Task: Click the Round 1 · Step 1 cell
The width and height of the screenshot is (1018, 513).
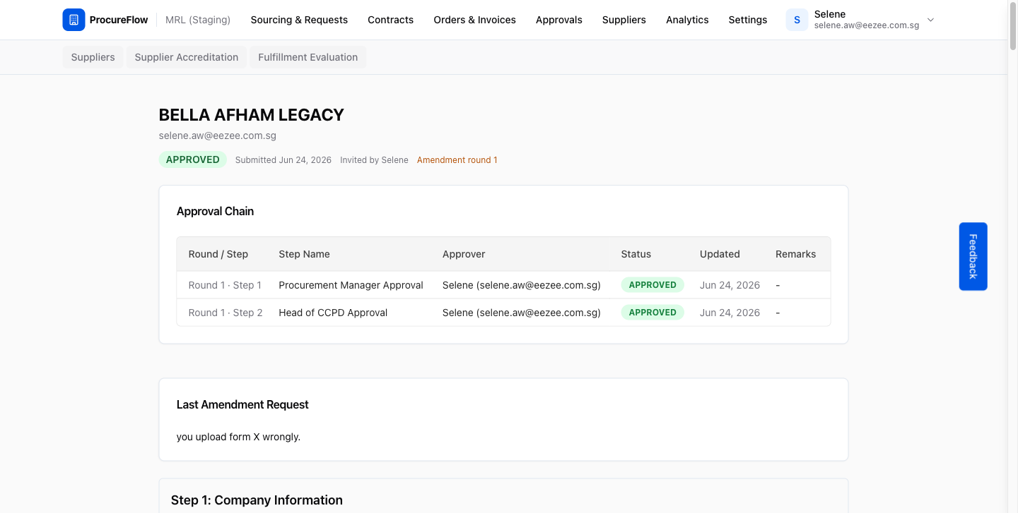Action: coord(225,285)
